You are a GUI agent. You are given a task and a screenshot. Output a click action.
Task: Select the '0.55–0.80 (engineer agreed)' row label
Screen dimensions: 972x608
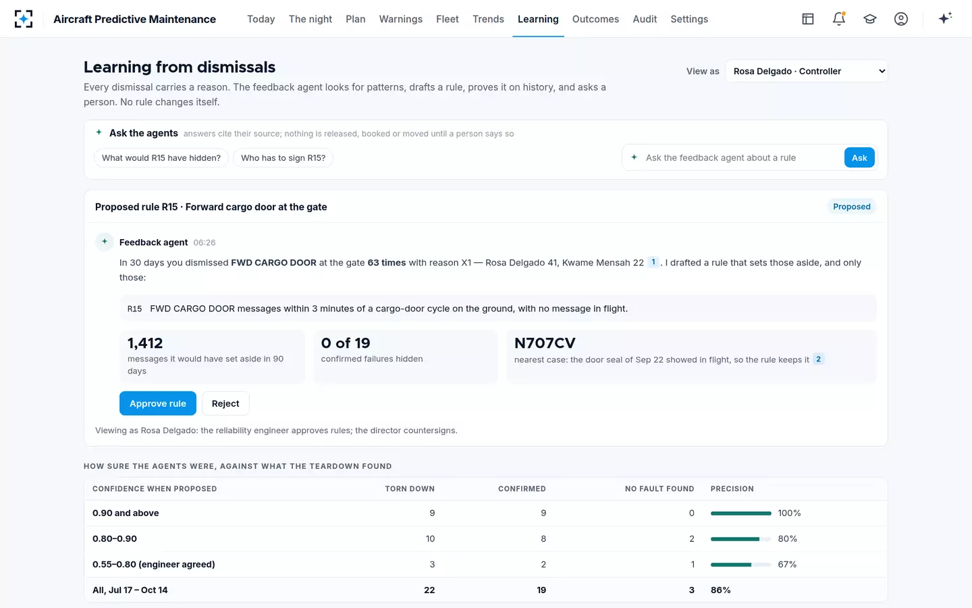154,565
